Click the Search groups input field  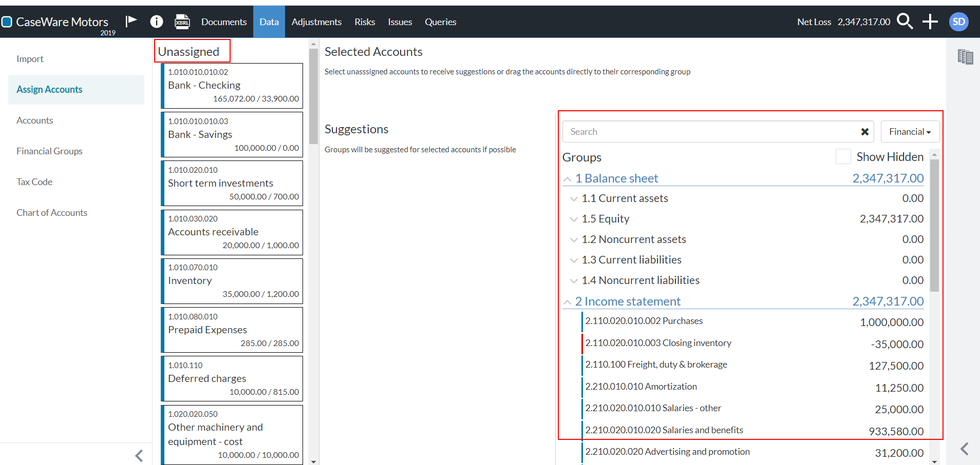[x=709, y=132]
